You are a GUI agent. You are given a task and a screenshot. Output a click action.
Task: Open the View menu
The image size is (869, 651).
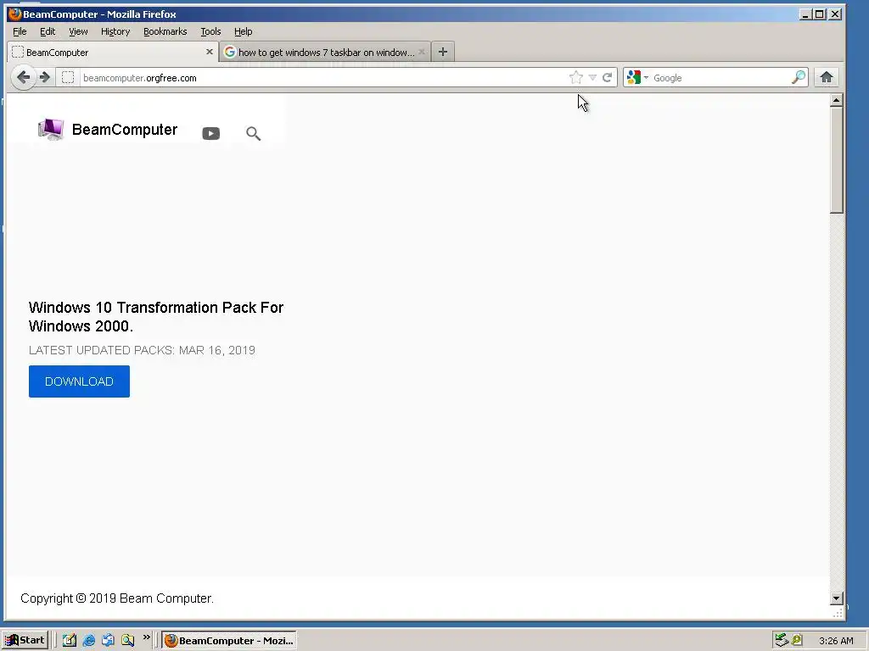pos(78,31)
